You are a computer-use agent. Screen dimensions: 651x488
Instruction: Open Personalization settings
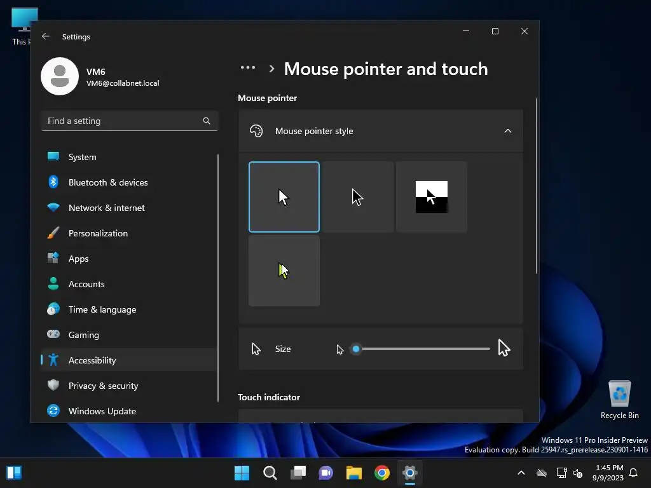click(x=129, y=233)
